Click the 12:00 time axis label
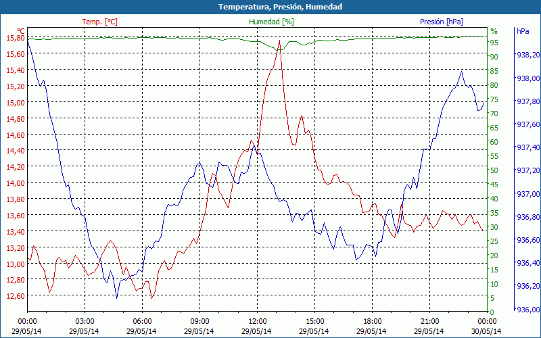This screenshot has height=338, width=541. click(x=258, y=322)
